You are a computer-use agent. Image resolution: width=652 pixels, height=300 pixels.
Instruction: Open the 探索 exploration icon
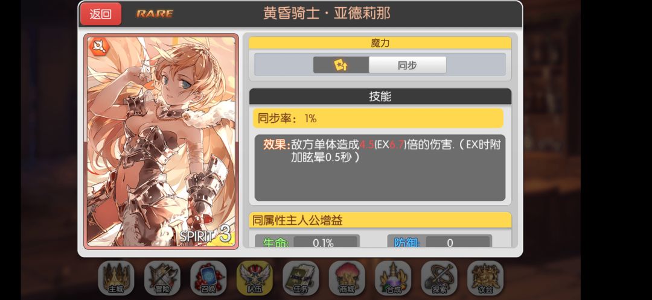click(439, 278)
